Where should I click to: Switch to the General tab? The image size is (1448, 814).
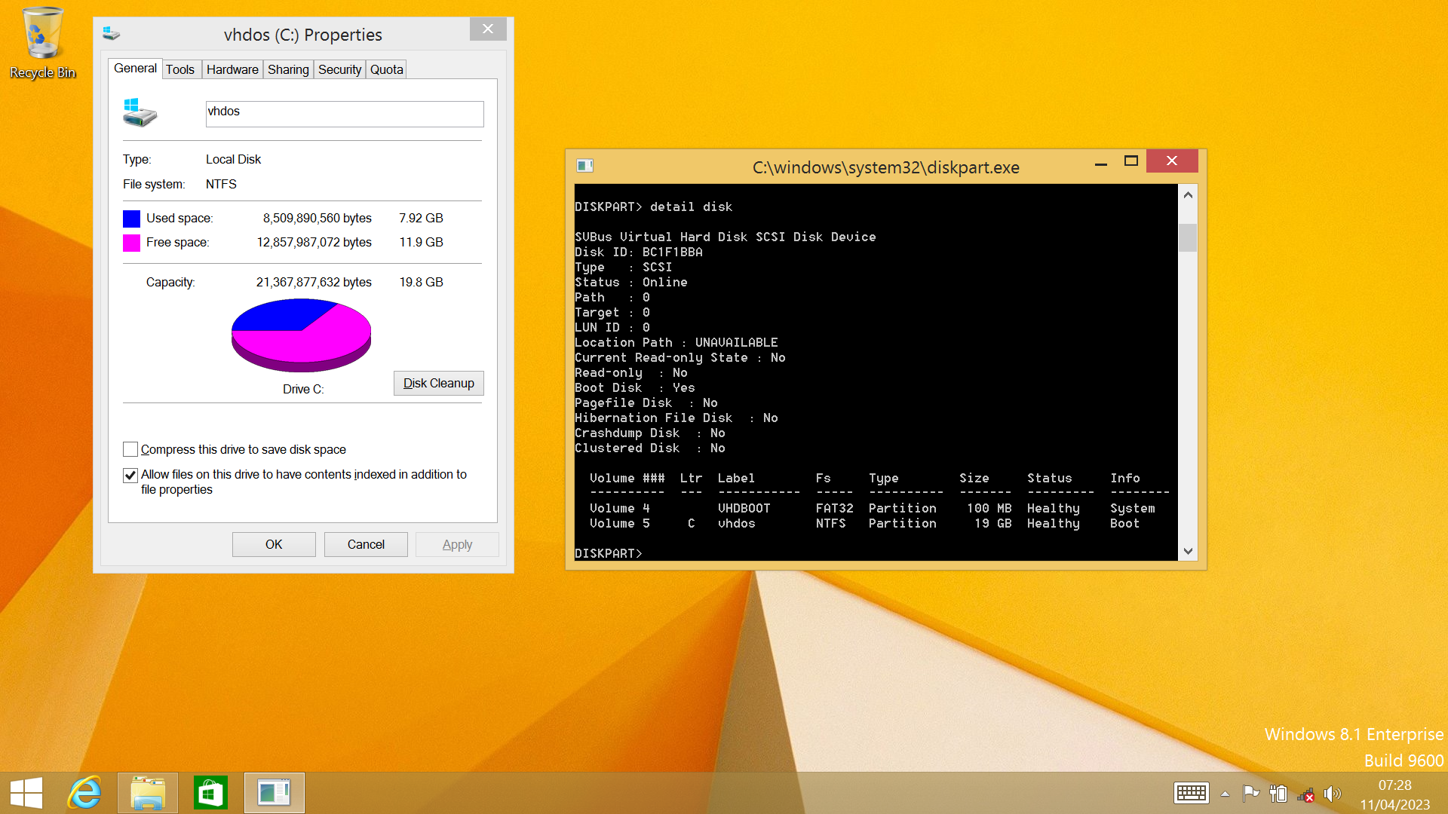pos(135,69)
